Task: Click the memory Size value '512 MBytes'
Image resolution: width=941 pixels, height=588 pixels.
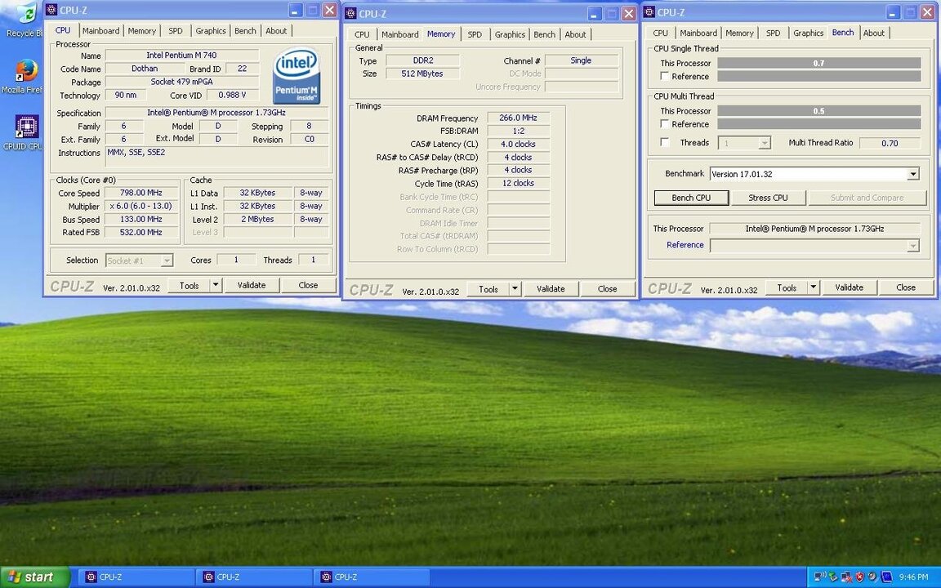Action: pyautogui.click(x=421, y=73)
